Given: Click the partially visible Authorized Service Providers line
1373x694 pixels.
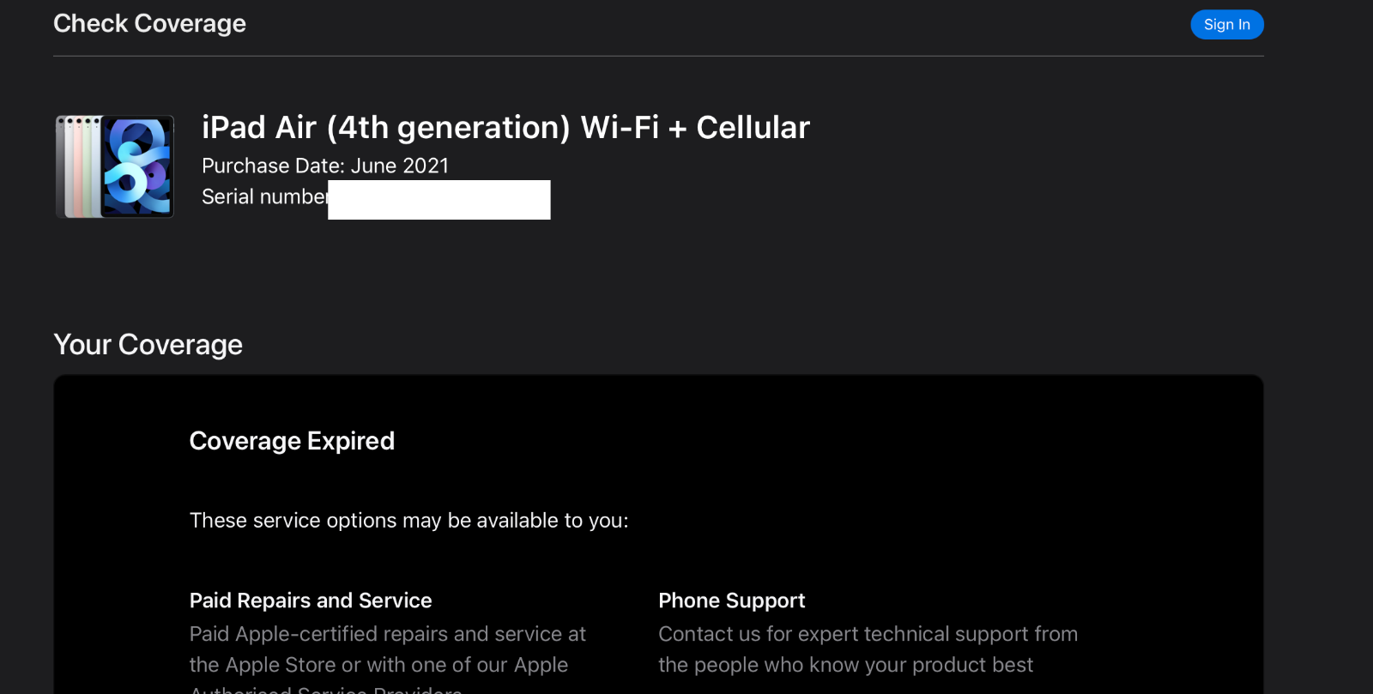Looking at the screenshot, I should point(326,689).
